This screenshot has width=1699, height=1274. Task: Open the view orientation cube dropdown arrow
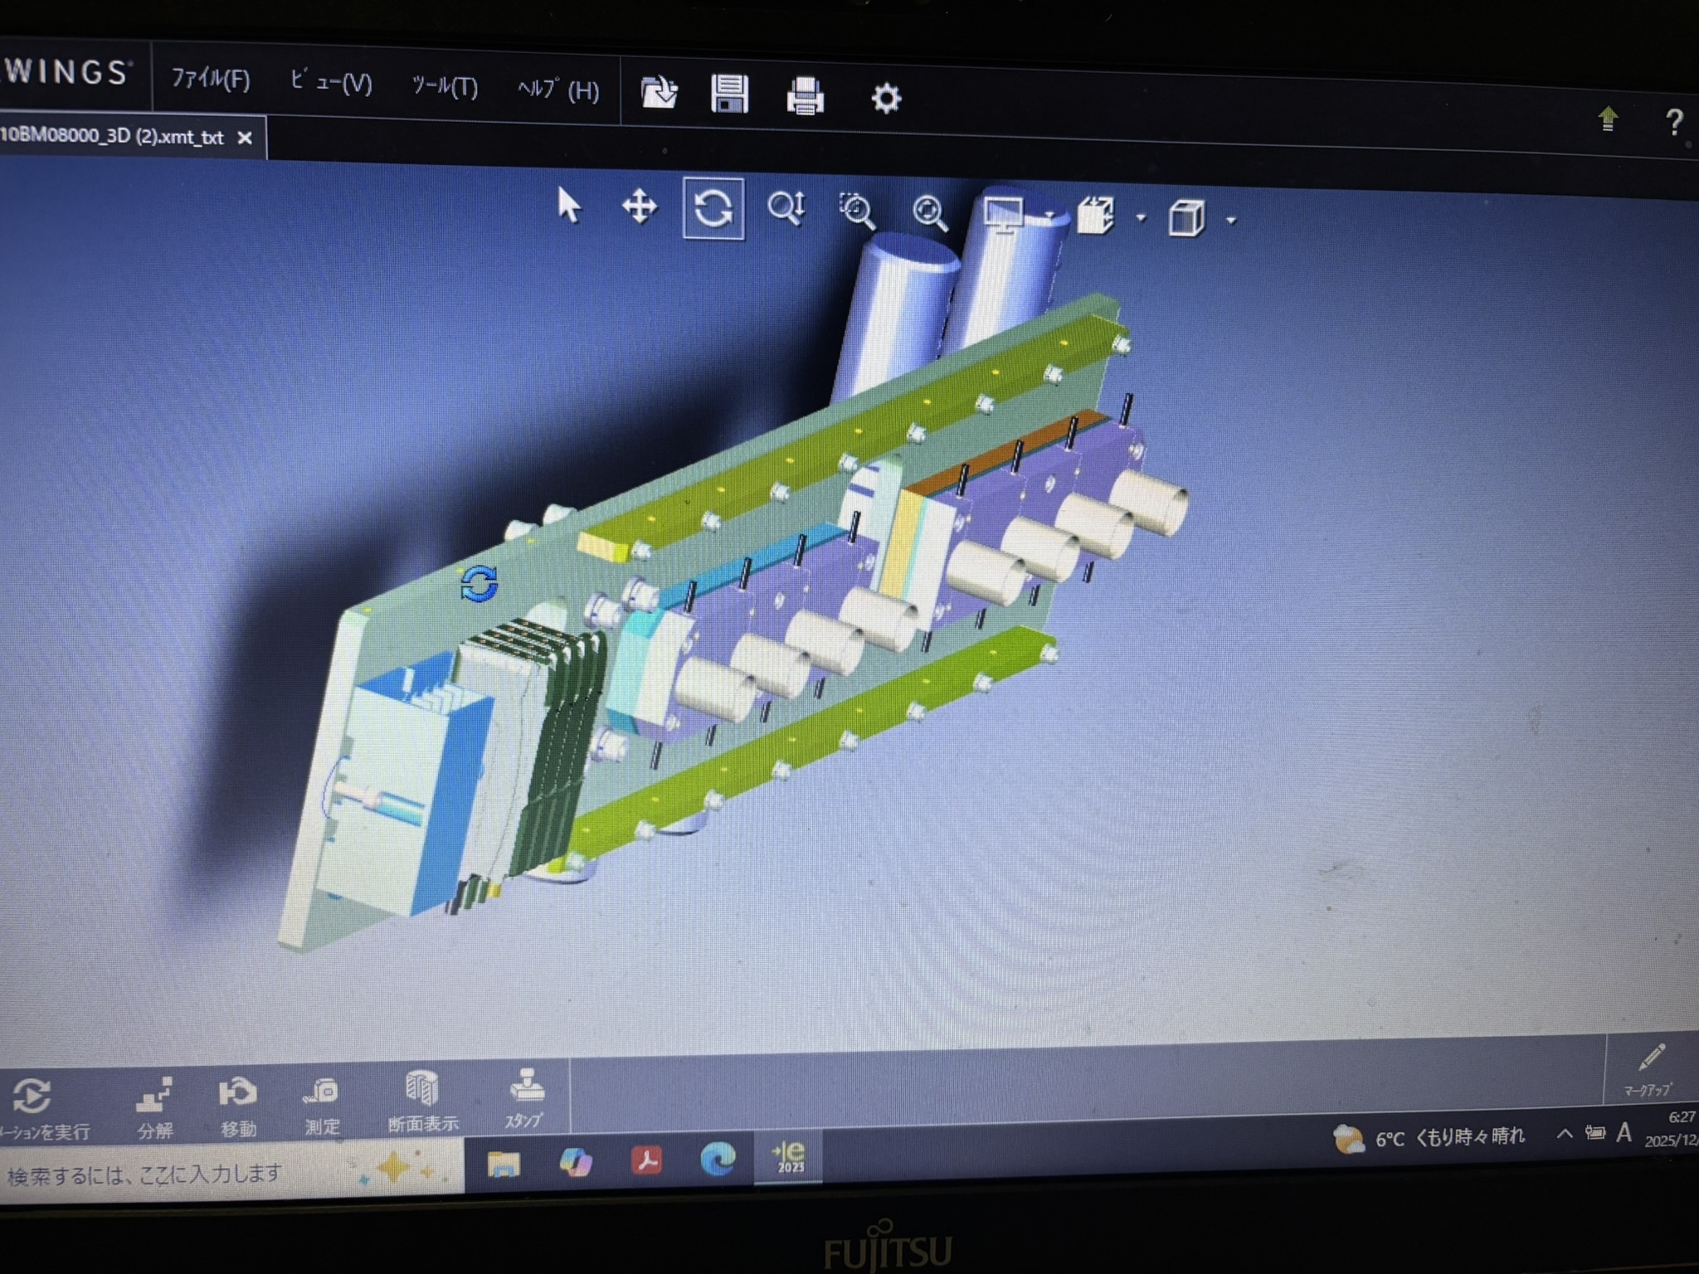(1142, 218)
